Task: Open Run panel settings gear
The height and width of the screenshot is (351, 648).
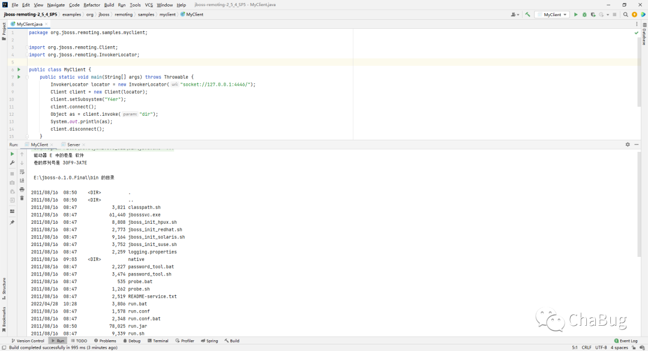Action: (628, 144)
